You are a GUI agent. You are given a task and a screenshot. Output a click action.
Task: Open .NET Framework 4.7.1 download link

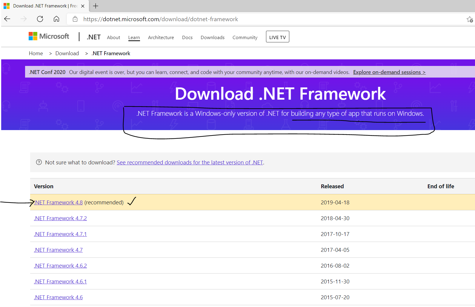[x=60, y=234]
